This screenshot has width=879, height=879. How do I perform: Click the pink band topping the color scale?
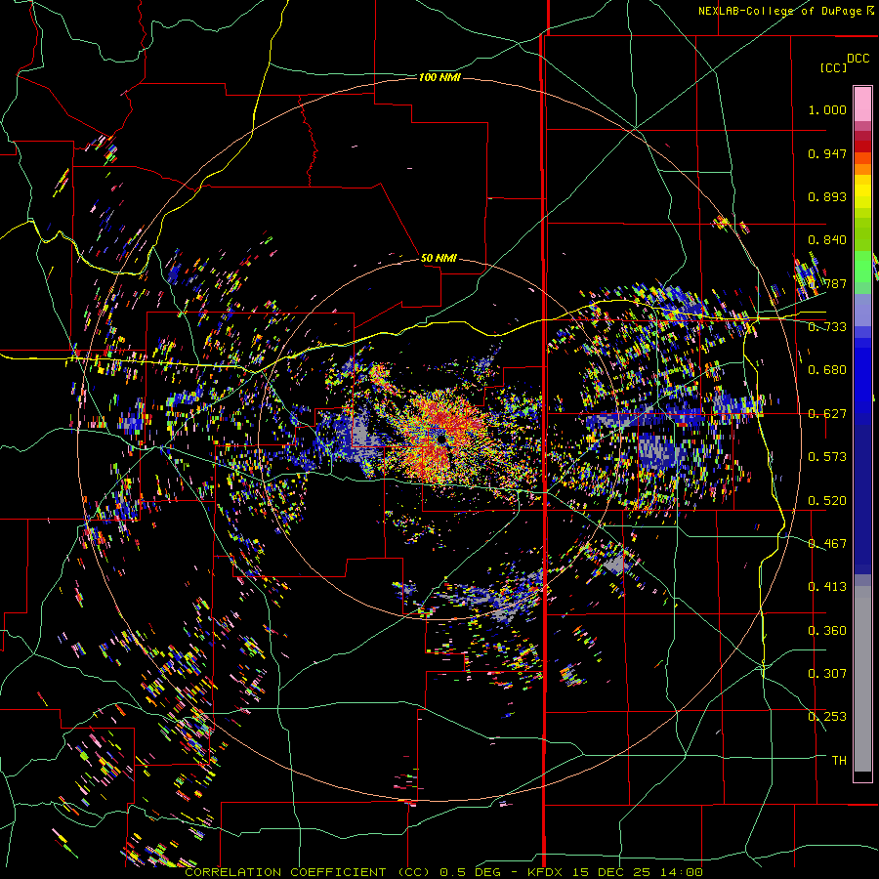[862, 104]
